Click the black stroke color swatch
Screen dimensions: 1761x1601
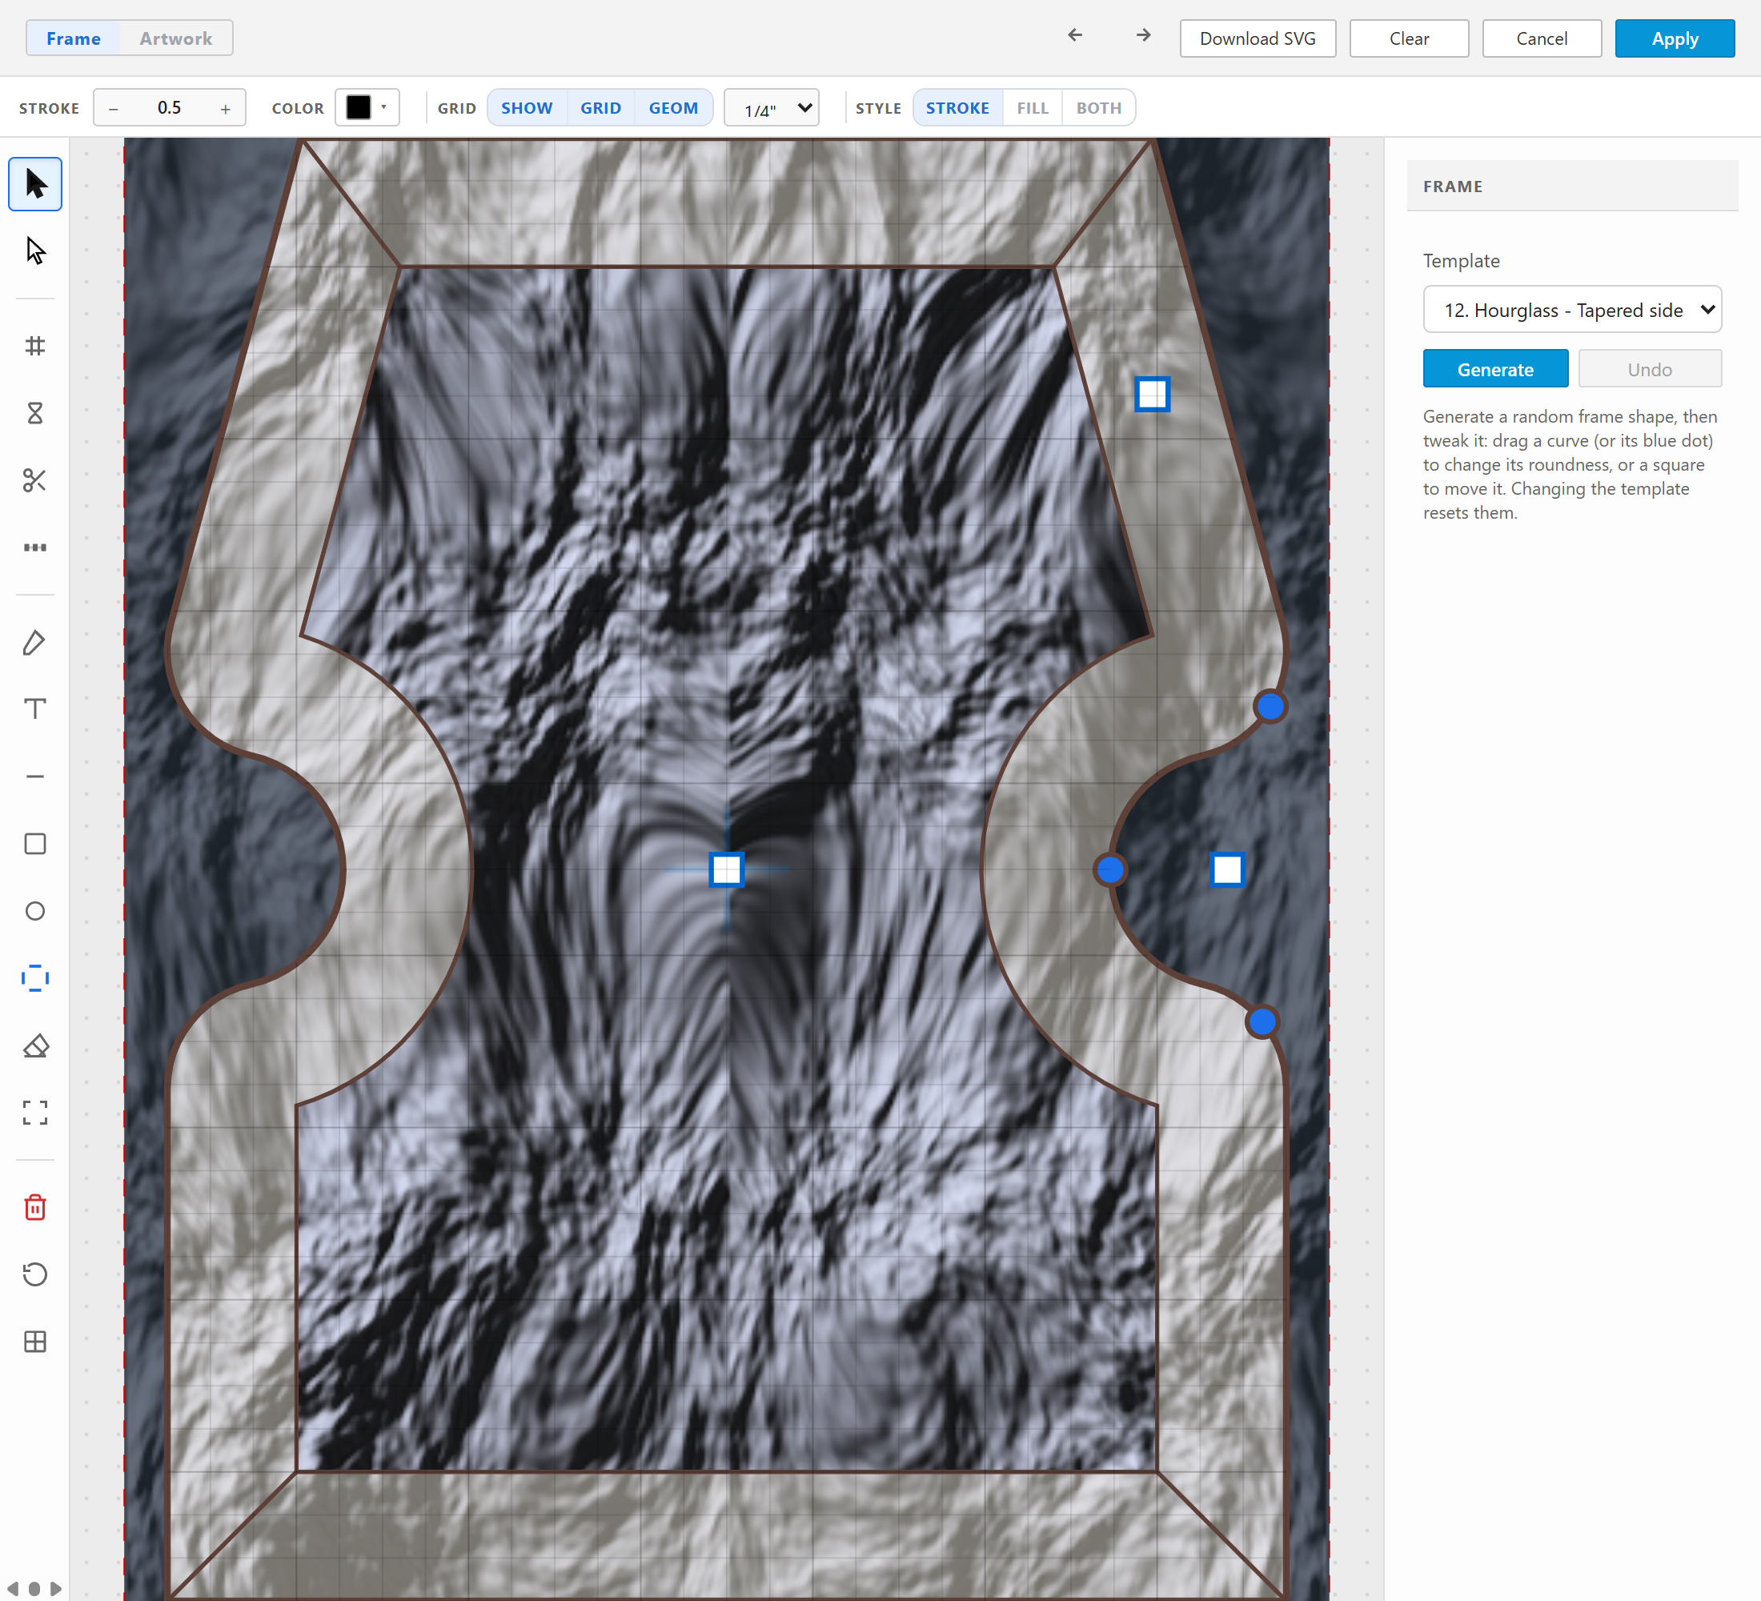point(358,106)
